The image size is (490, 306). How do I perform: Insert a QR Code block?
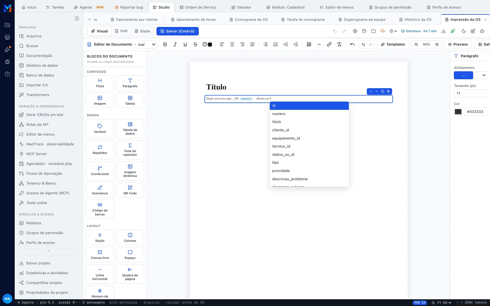coord(130,190)
